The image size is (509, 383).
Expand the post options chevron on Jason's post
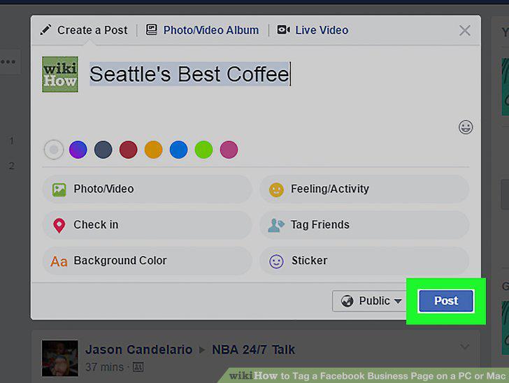464,347
